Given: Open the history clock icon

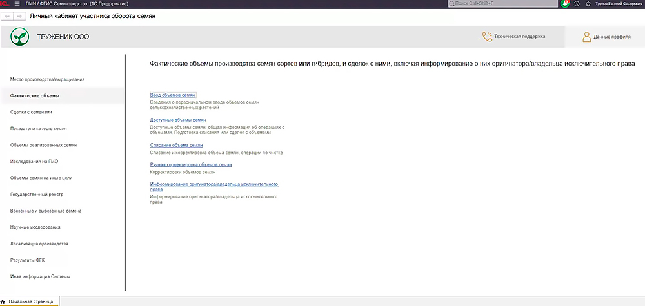Looking at the screenshot, I should (x=577, y=4).
